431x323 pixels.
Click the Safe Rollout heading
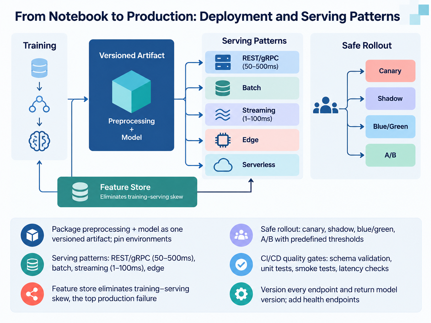(367, 45)
